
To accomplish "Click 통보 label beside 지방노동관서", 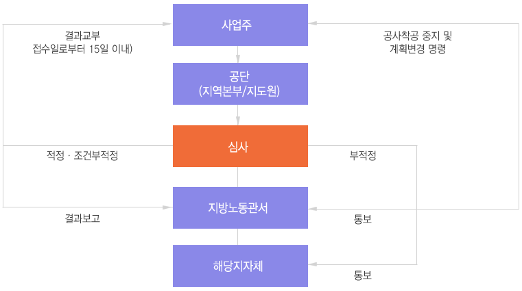I will pos(363,219).
